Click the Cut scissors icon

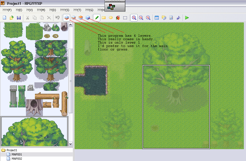coord(28,18)
